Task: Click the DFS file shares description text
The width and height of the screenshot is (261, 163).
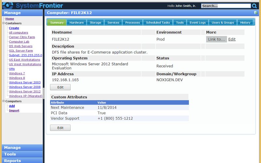Action: [100, 52]
